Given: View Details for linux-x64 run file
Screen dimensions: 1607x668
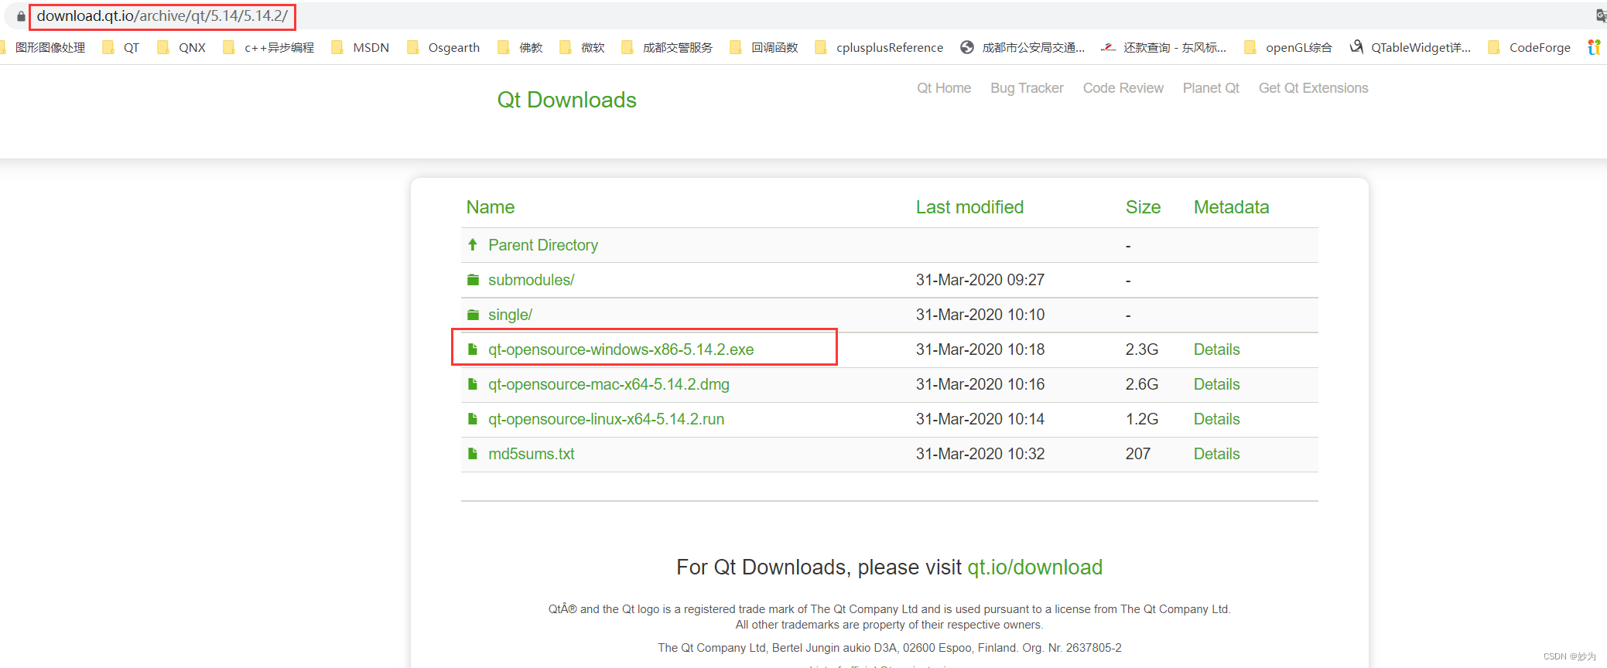Looking at the screenshot, I should coord(1216,419).
